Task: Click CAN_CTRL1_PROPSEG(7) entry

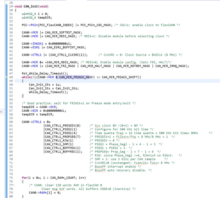Action: (63, 137)
